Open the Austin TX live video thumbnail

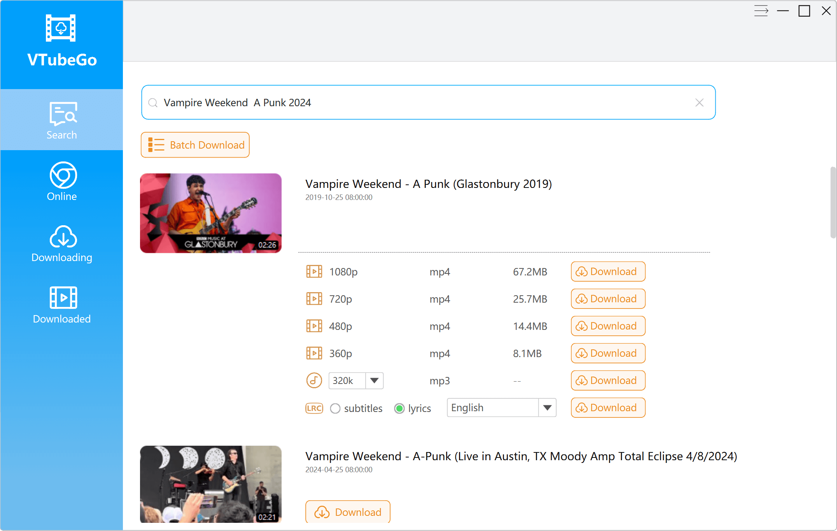point(211,484)
